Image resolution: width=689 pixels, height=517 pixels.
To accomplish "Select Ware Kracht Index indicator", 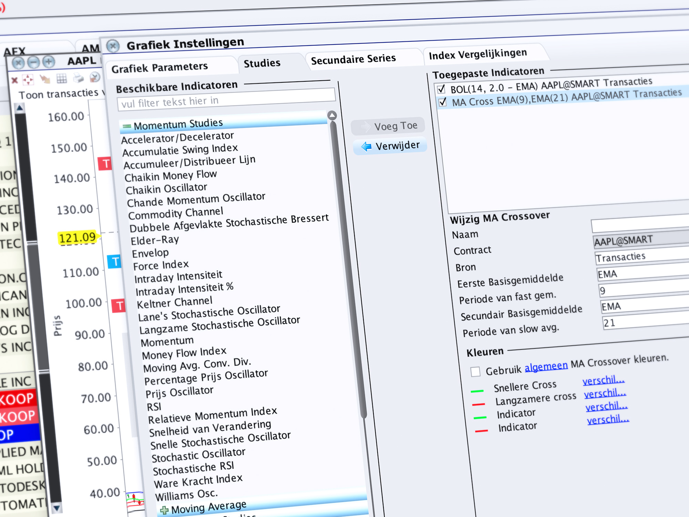I will point(198,481).
